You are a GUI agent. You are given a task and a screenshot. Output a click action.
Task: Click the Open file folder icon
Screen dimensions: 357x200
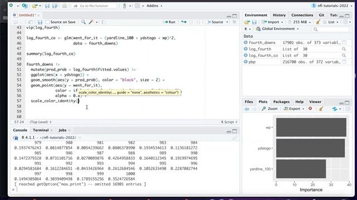point(35,6)
